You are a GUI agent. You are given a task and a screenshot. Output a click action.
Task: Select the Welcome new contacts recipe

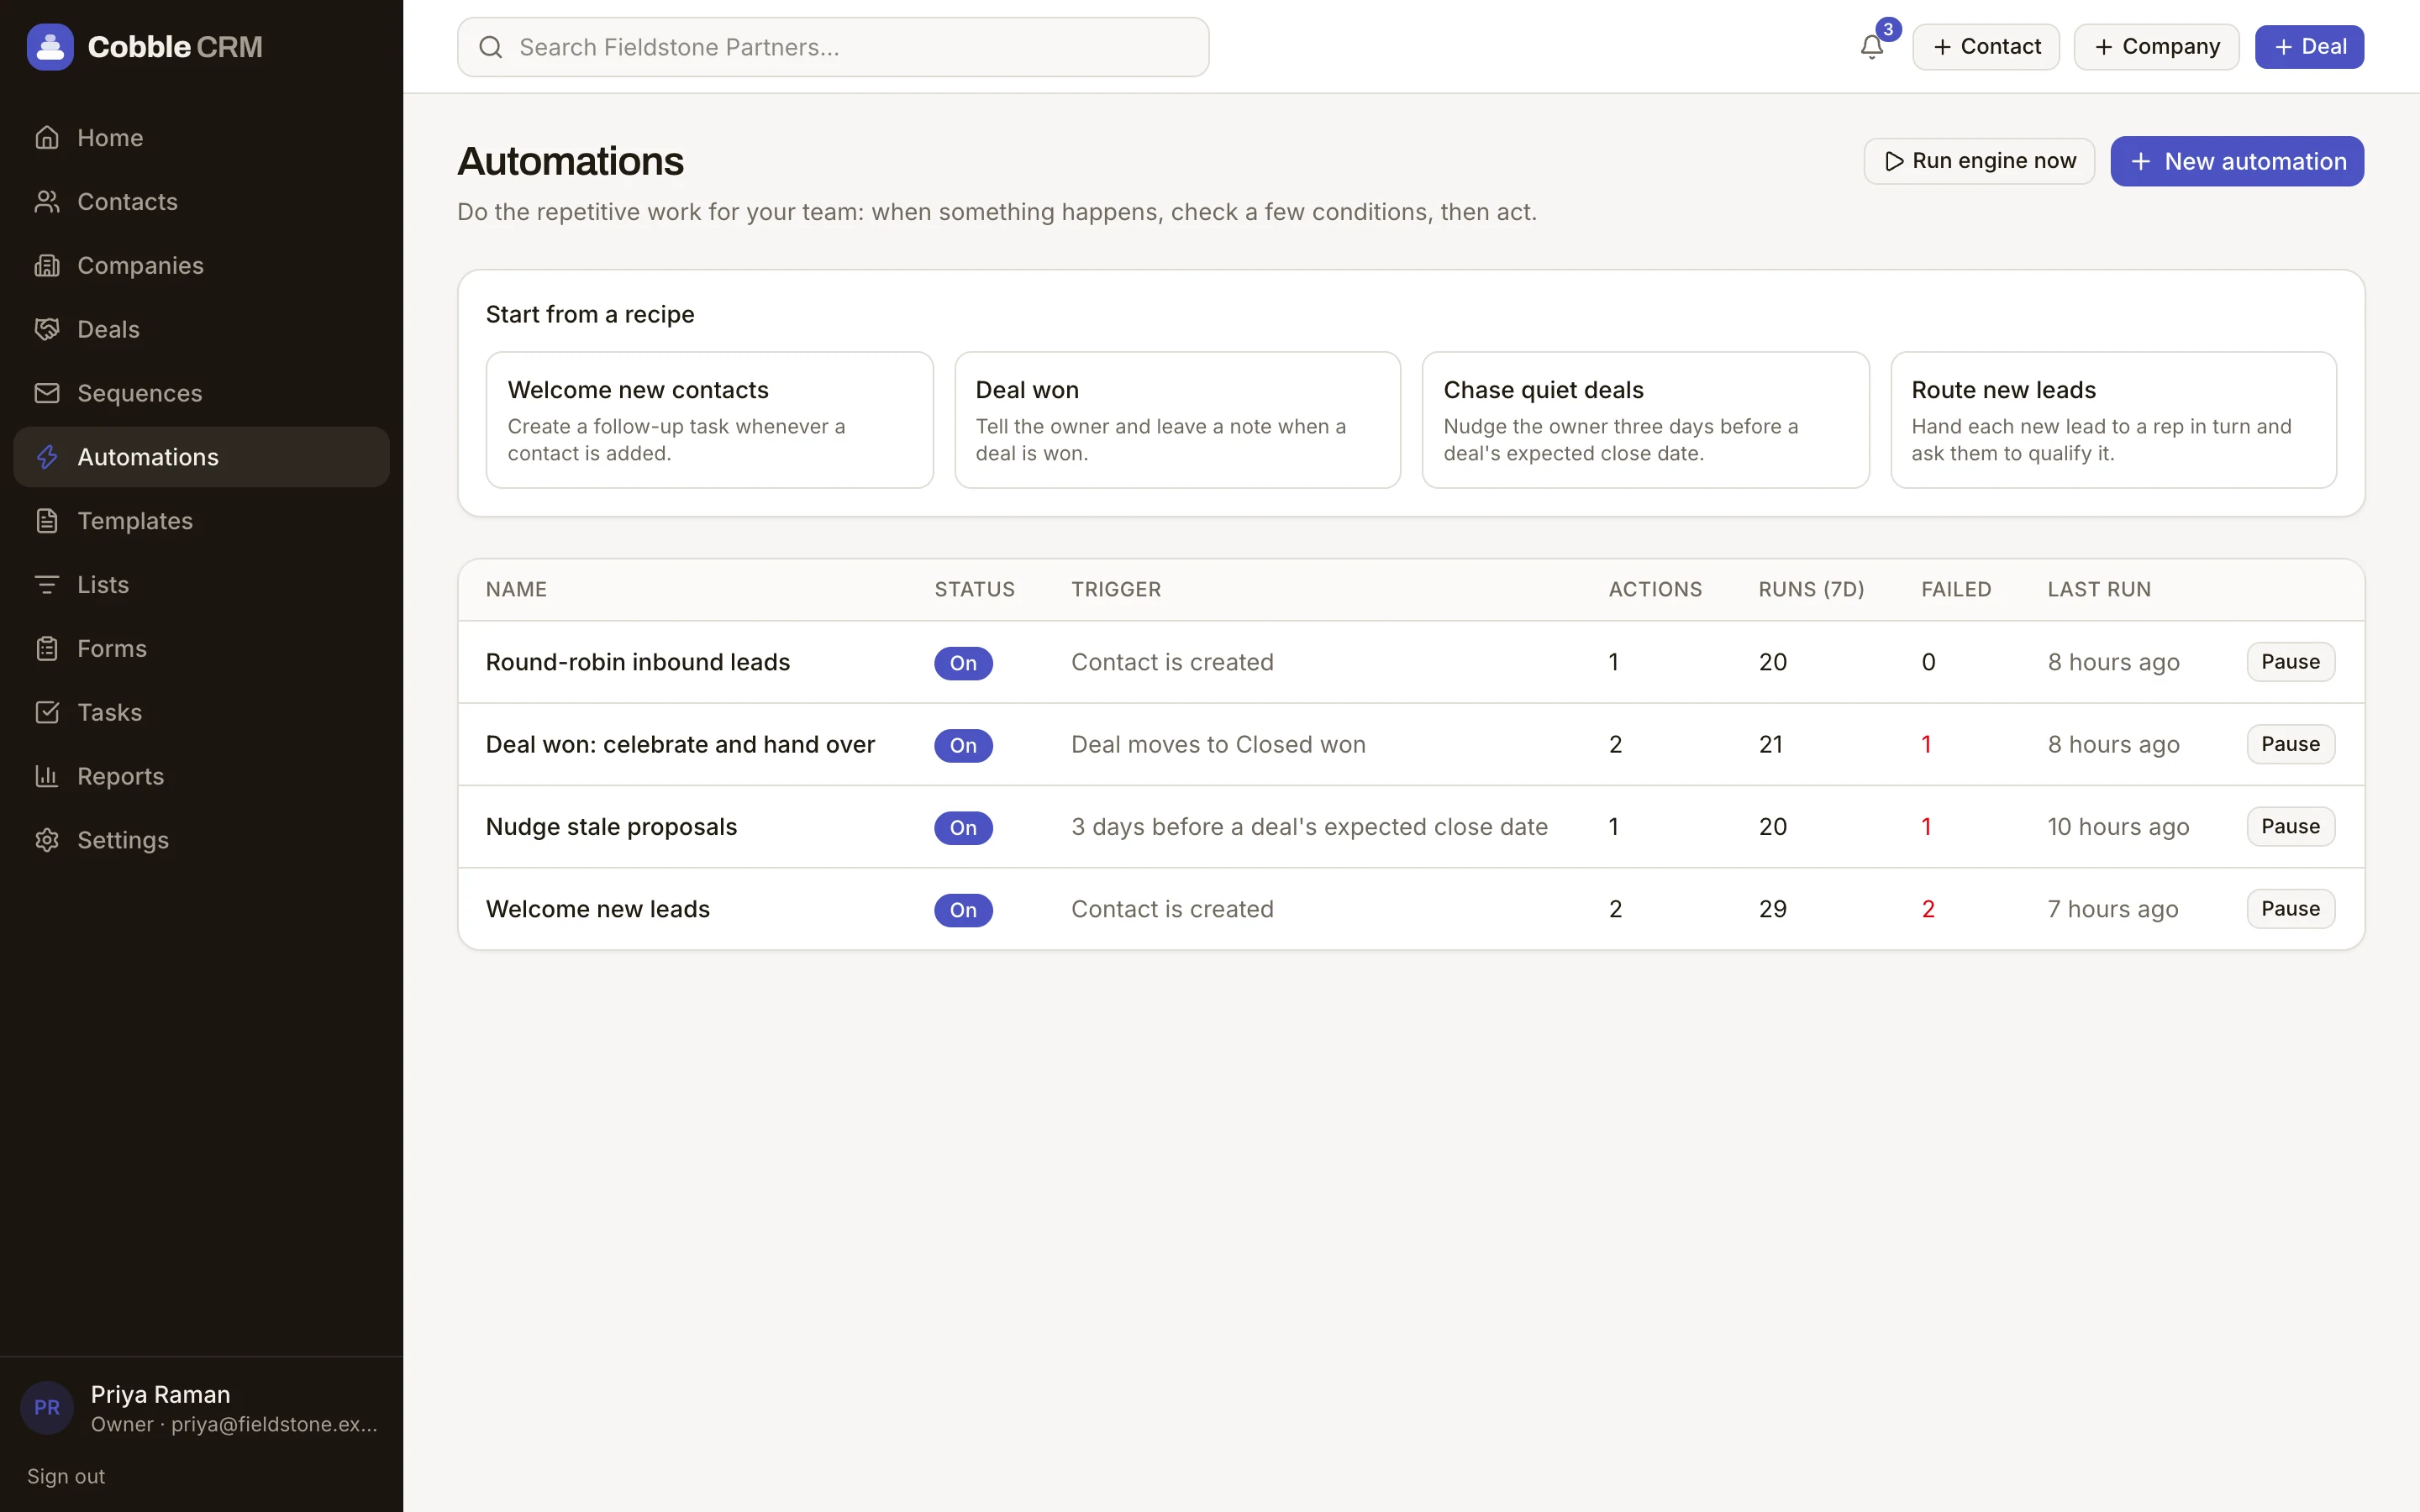click(709, 420)
